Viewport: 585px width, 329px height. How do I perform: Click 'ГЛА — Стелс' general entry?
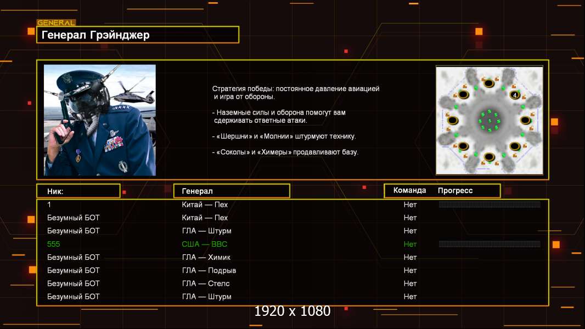pos(206,283)
